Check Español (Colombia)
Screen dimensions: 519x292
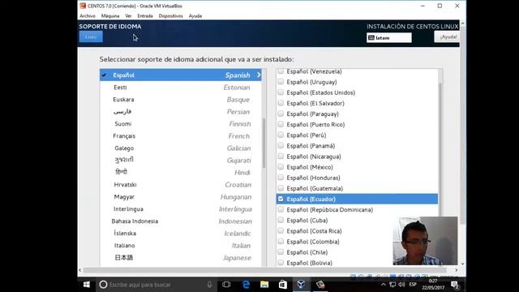pos(281,242)
